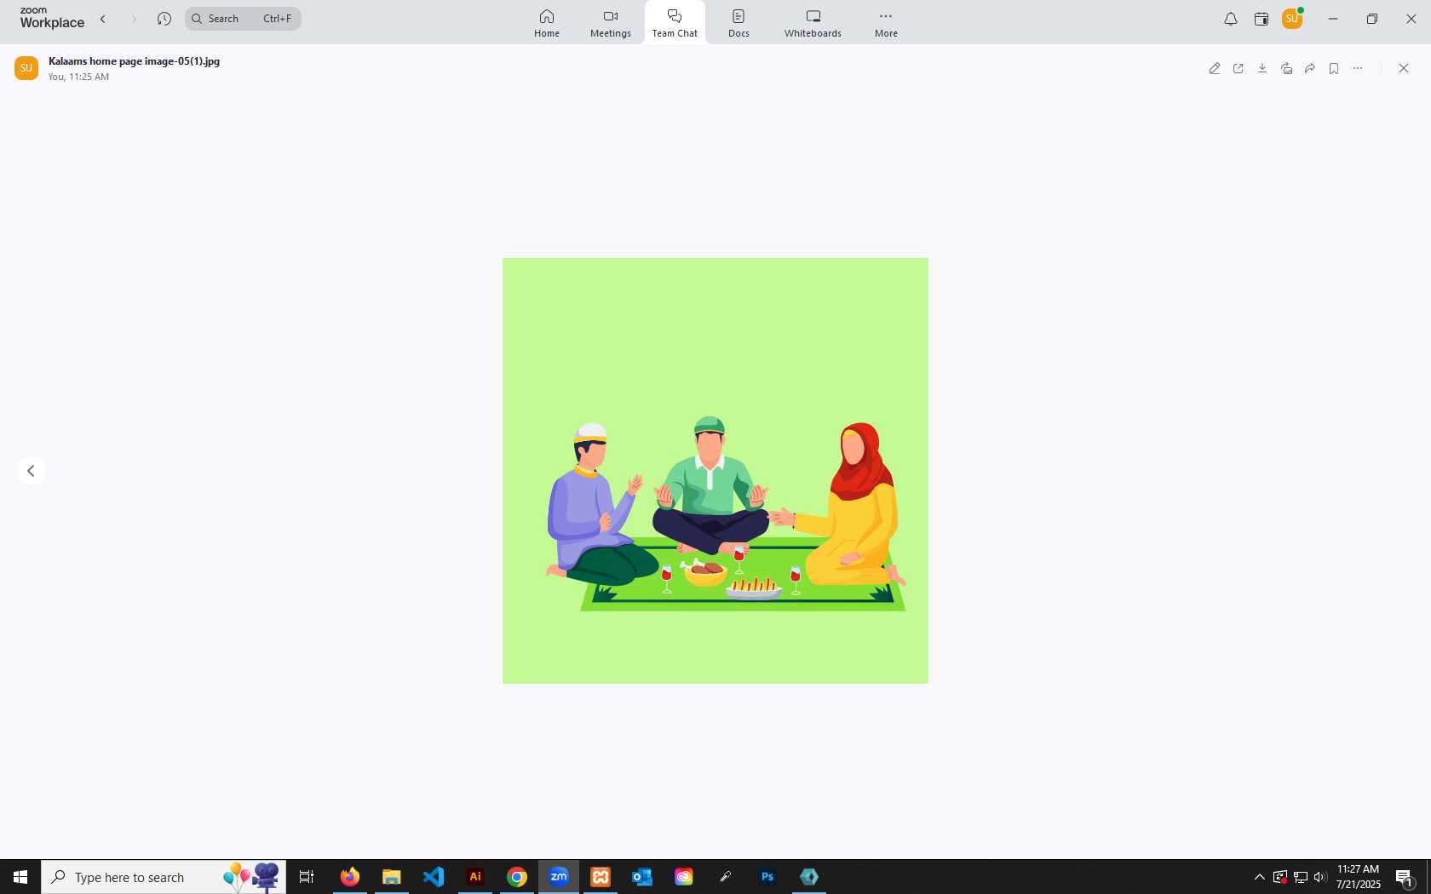Launch Firefox from the taskbar
This screenshot has width=1431, height=894.
coord(350,877)
